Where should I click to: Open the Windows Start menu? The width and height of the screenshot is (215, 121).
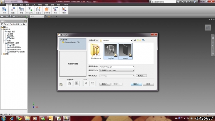(4, 118)
